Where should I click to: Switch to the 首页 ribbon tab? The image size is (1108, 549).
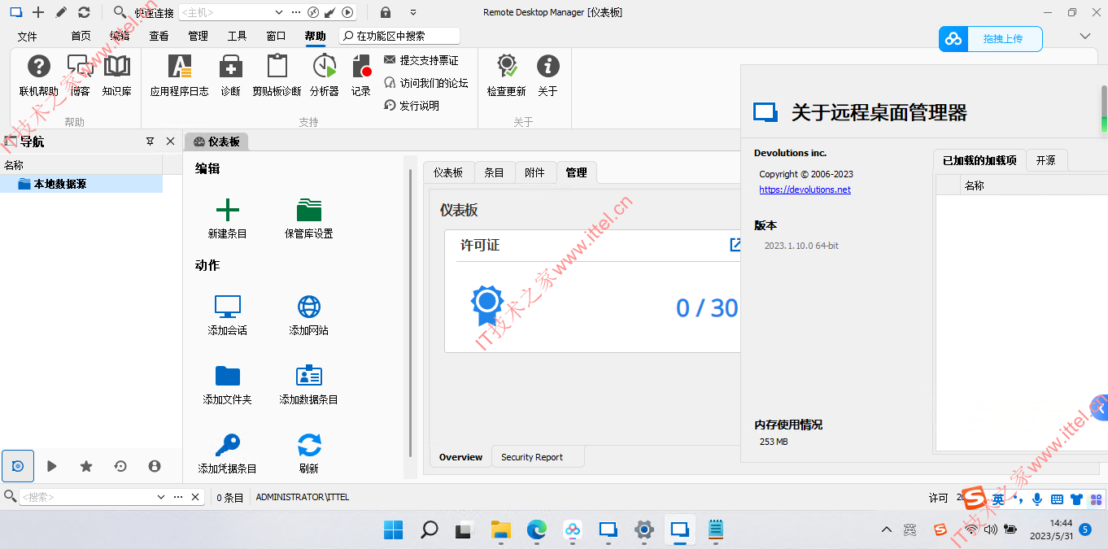tap(81, 36)
